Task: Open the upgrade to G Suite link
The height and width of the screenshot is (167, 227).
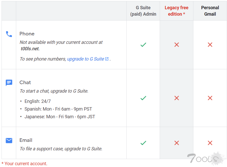Action: (86, 59)
